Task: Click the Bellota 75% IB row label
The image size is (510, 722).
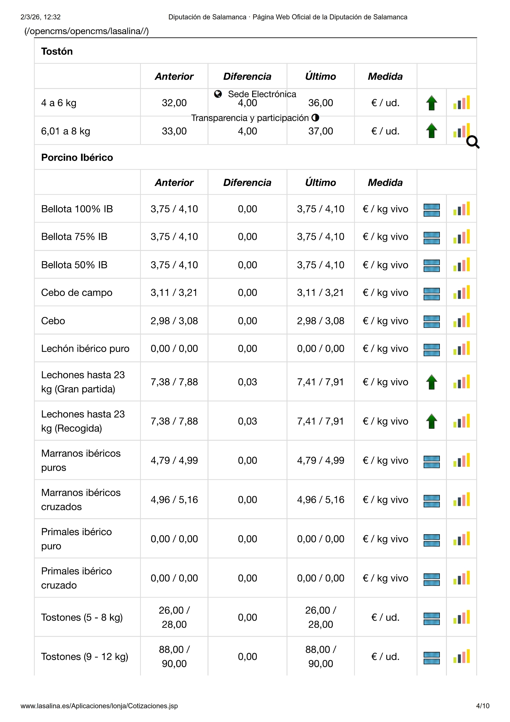Action: click(74, 237)
